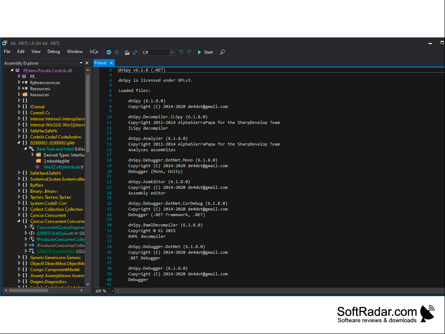This screenshot has height=334, width=445.
Task: Expand the Referencesınces tree node
Action: 19,83
